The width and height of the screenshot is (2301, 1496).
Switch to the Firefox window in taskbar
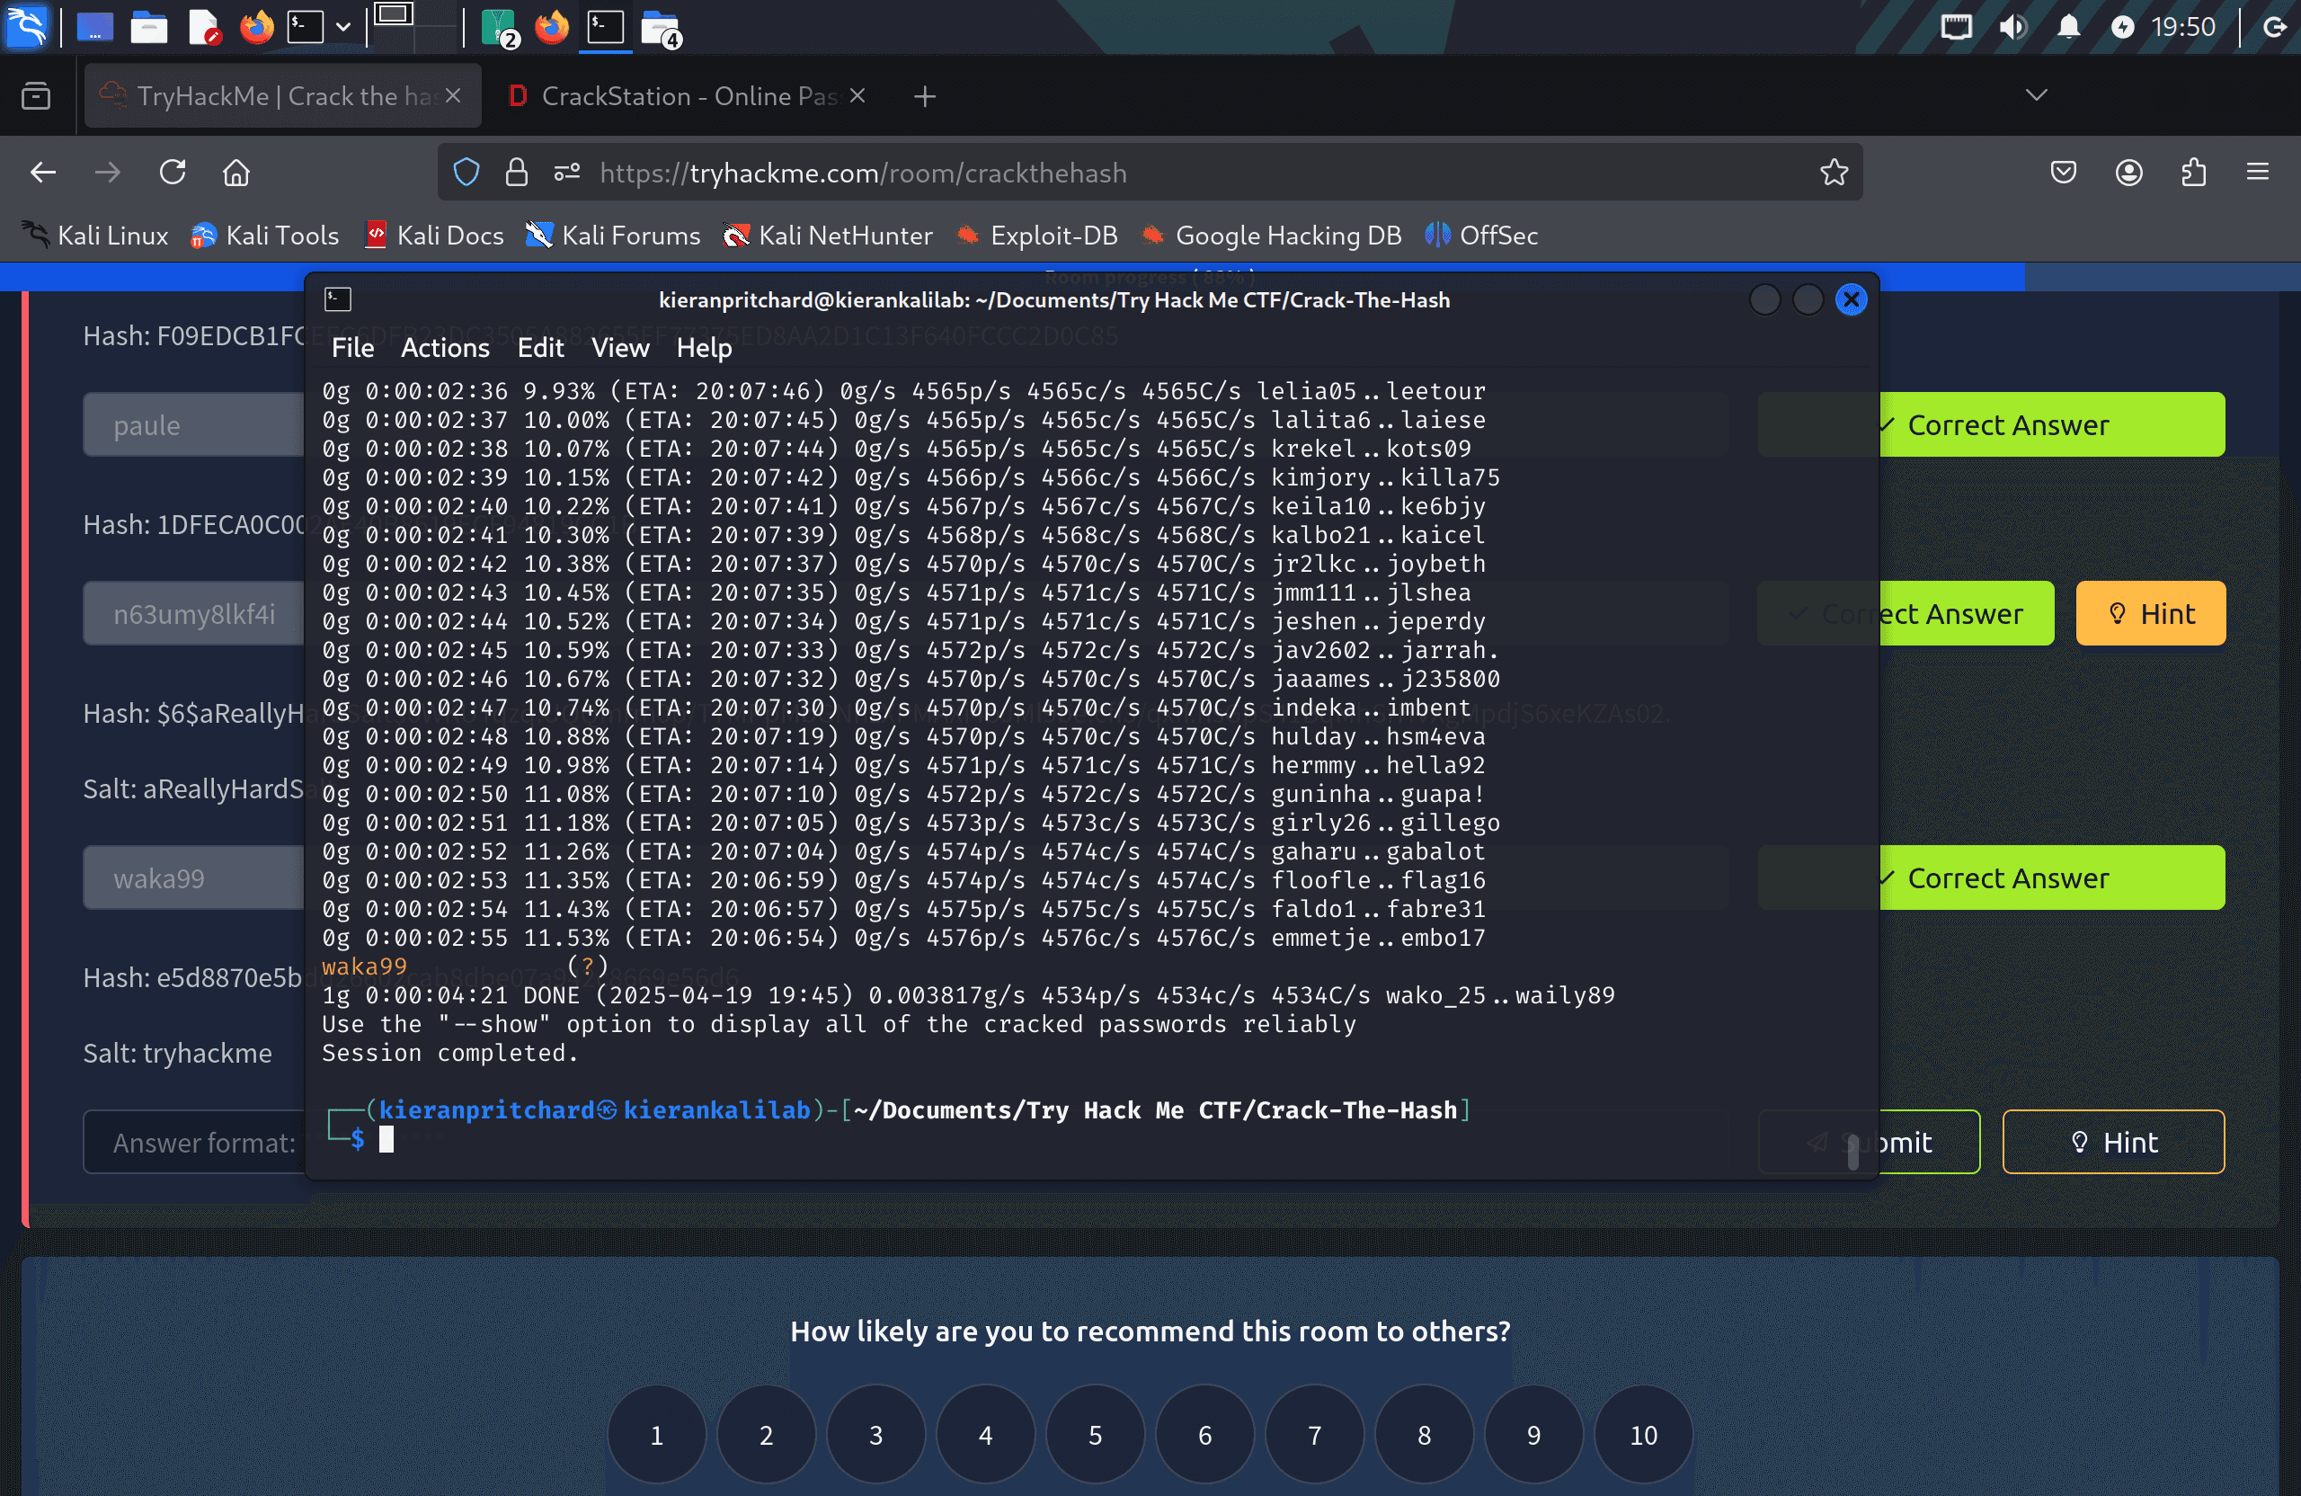click(552, 27)
